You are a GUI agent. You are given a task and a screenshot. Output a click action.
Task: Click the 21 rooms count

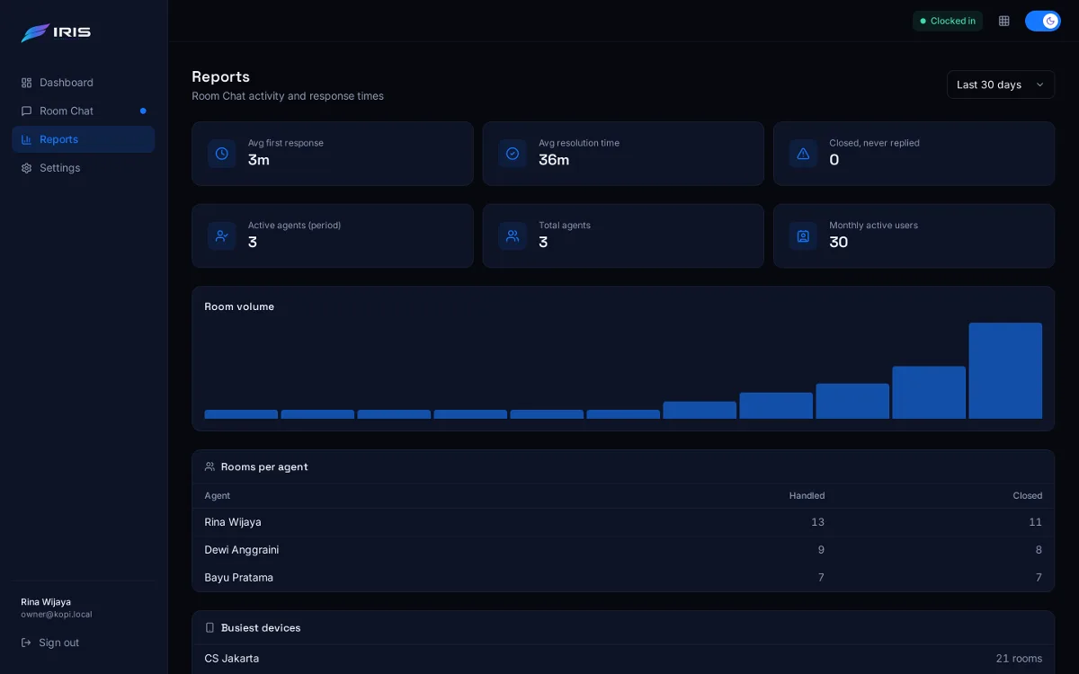[1019, 659]
